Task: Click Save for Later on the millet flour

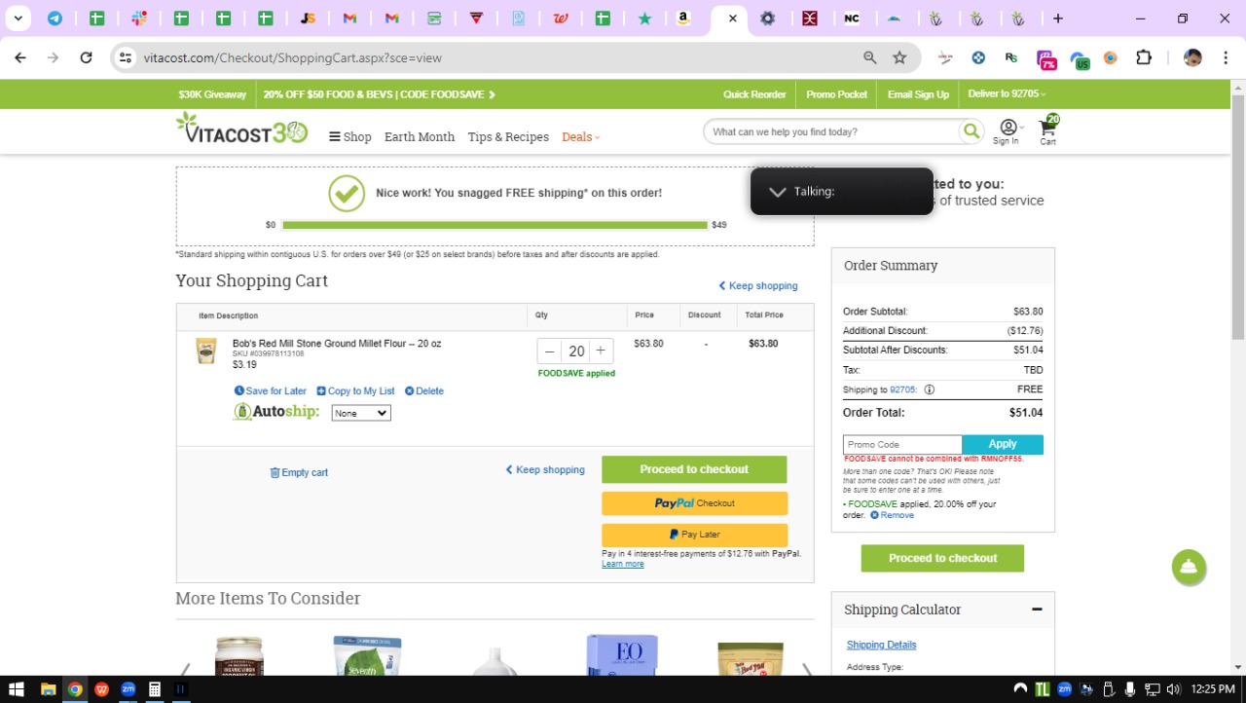Action: (271, 391)
